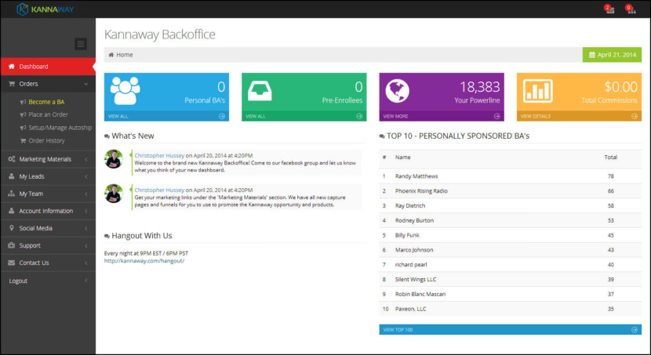Image resolution: width=651 pixels, height=355 pixels.
Task: Click View Details under Total Commissions
Action: [578, 116]
